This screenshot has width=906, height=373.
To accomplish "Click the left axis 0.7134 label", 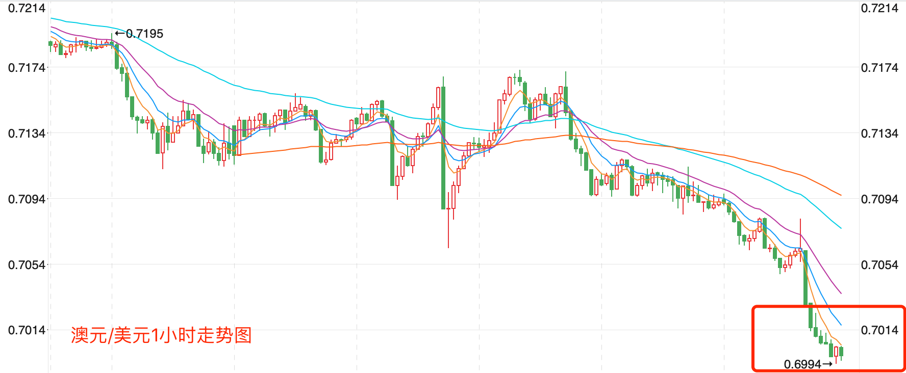I will 27,134.
